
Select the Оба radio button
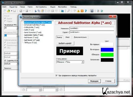click(x=5, y=48)
